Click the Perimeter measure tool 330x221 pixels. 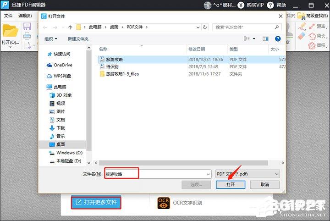coord(318,36)
